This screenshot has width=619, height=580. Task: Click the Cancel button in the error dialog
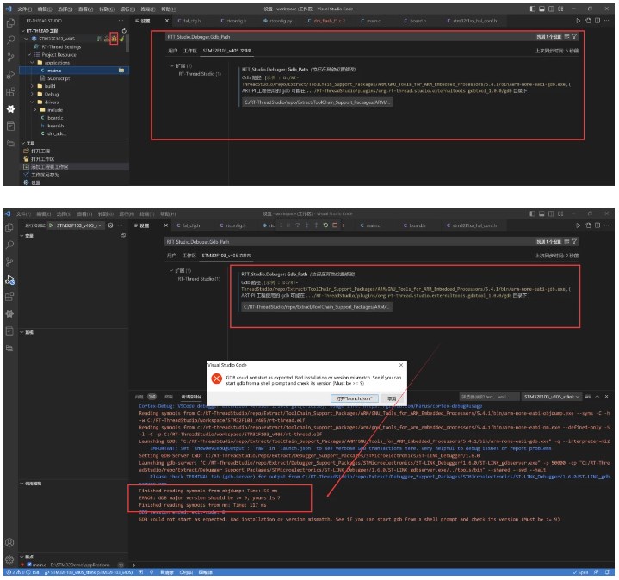point(392,398)
